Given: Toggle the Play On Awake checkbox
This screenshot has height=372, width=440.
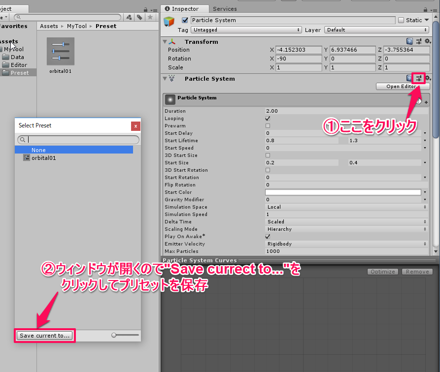Looking at the screenshot, I should click(268, 236).
